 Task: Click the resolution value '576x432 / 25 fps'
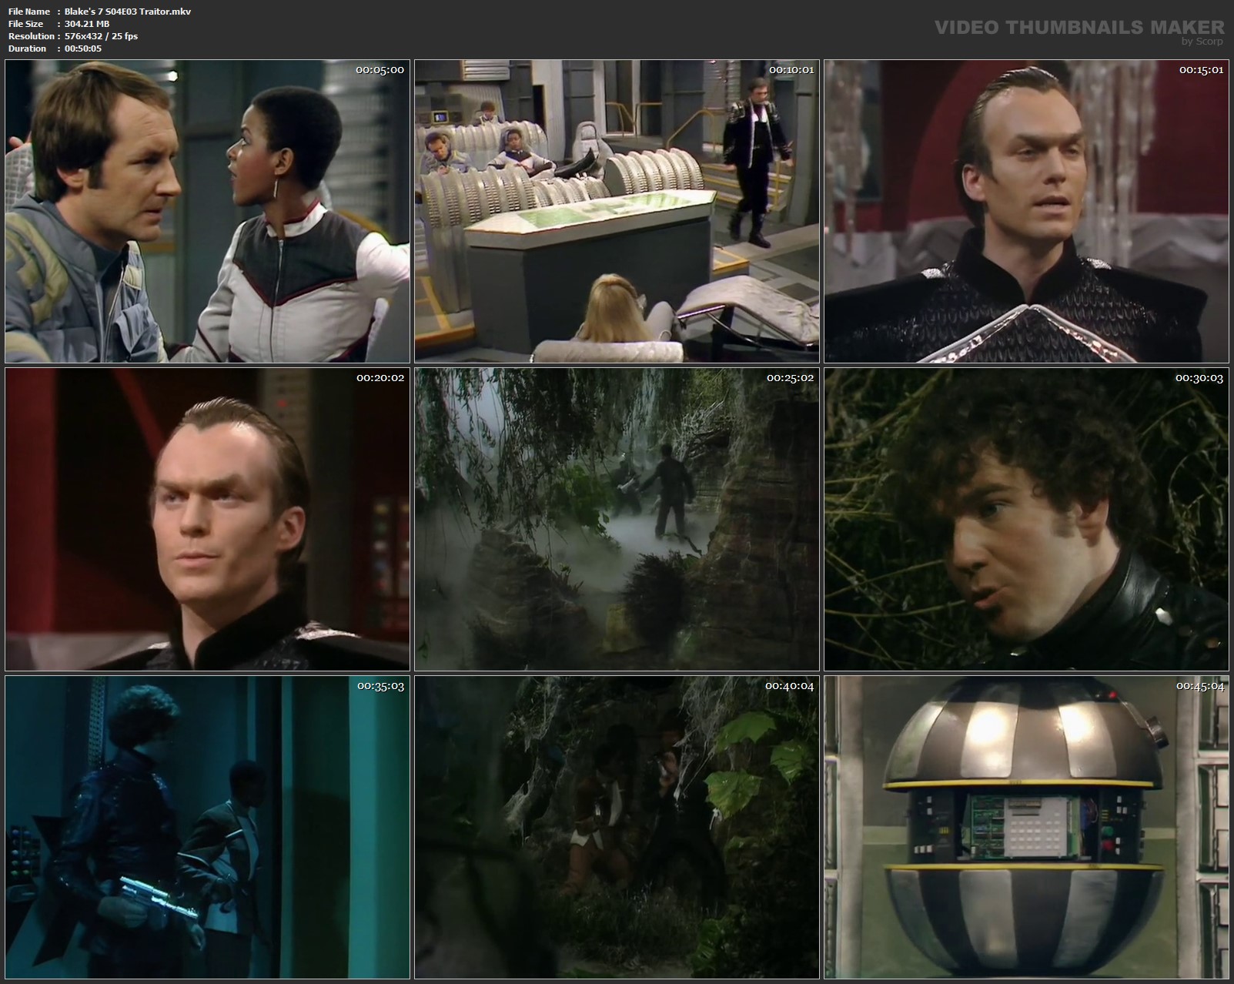(101, 36)
